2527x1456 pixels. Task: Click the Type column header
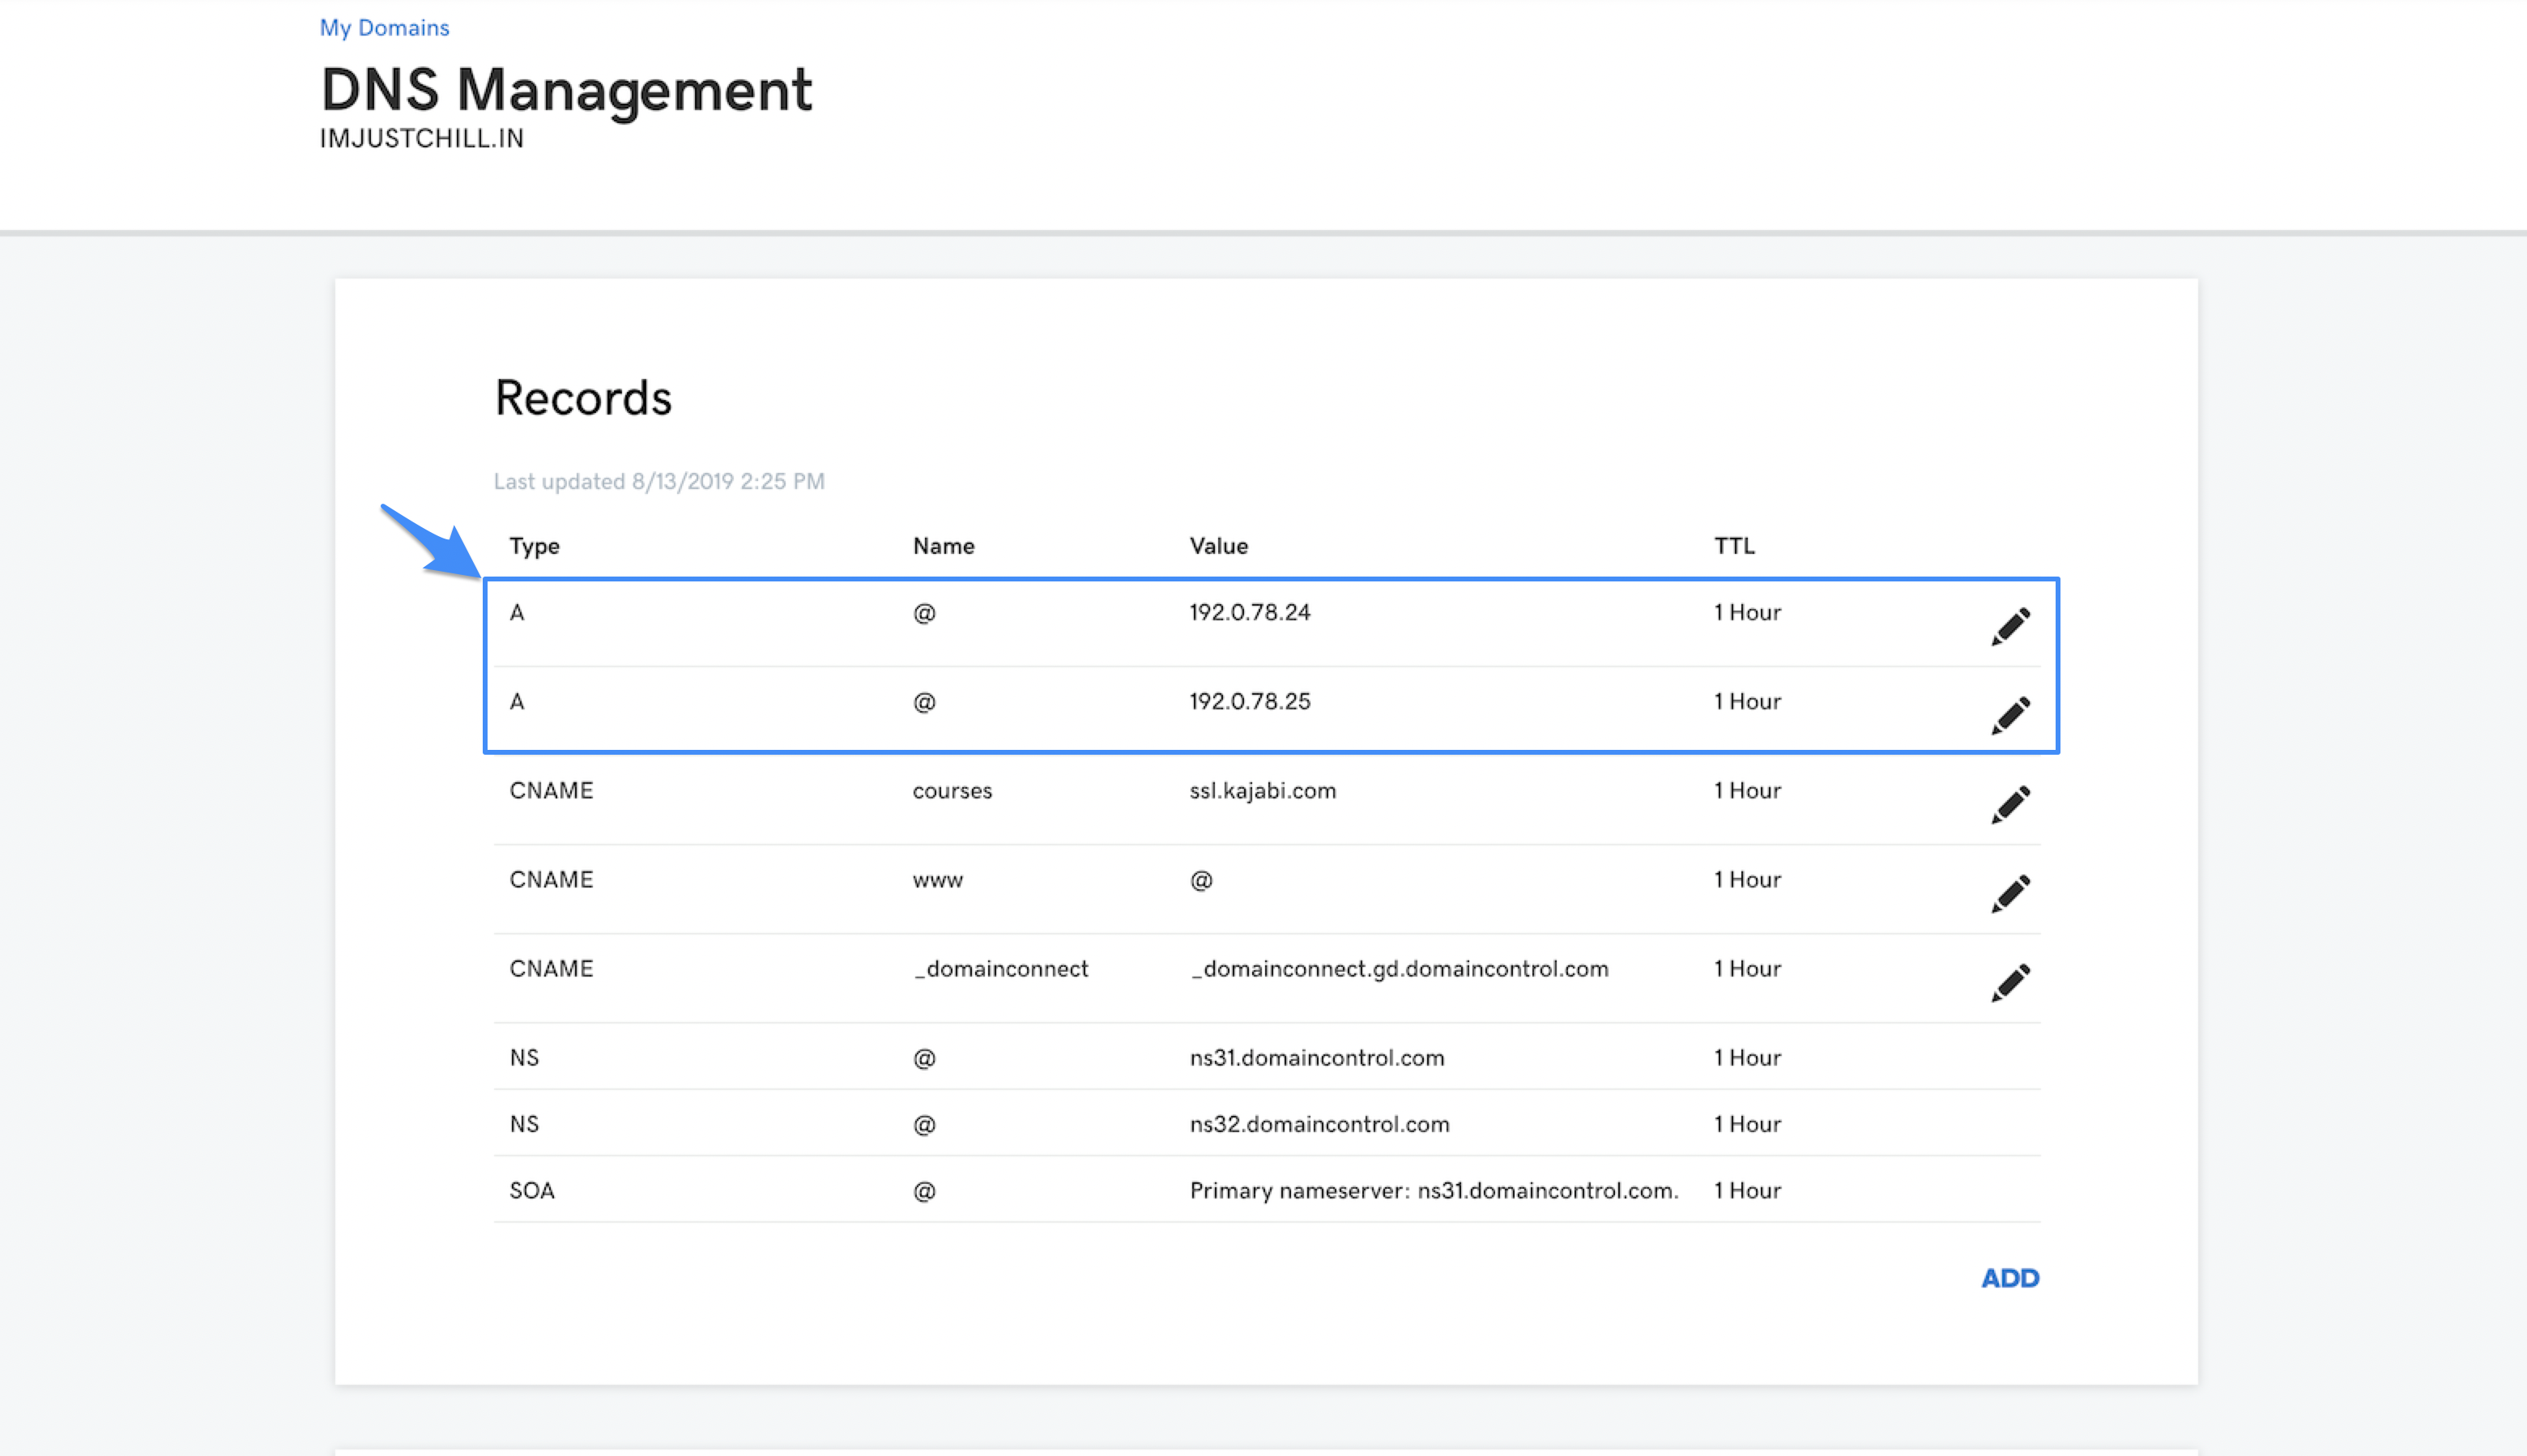pos(534,546)
